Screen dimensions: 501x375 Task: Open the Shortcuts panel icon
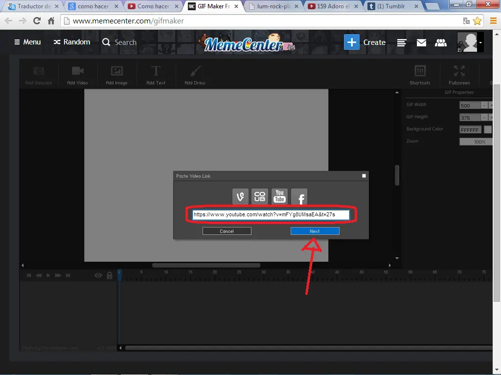pyautogui.click(x=420, y=75)
